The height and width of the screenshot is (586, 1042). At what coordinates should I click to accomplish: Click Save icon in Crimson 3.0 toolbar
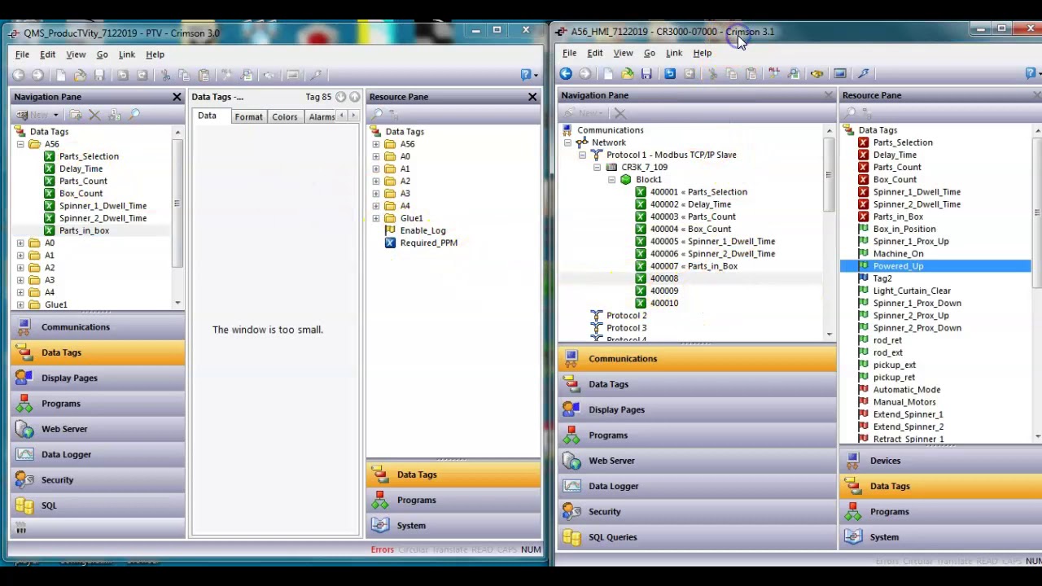[99, 76]
